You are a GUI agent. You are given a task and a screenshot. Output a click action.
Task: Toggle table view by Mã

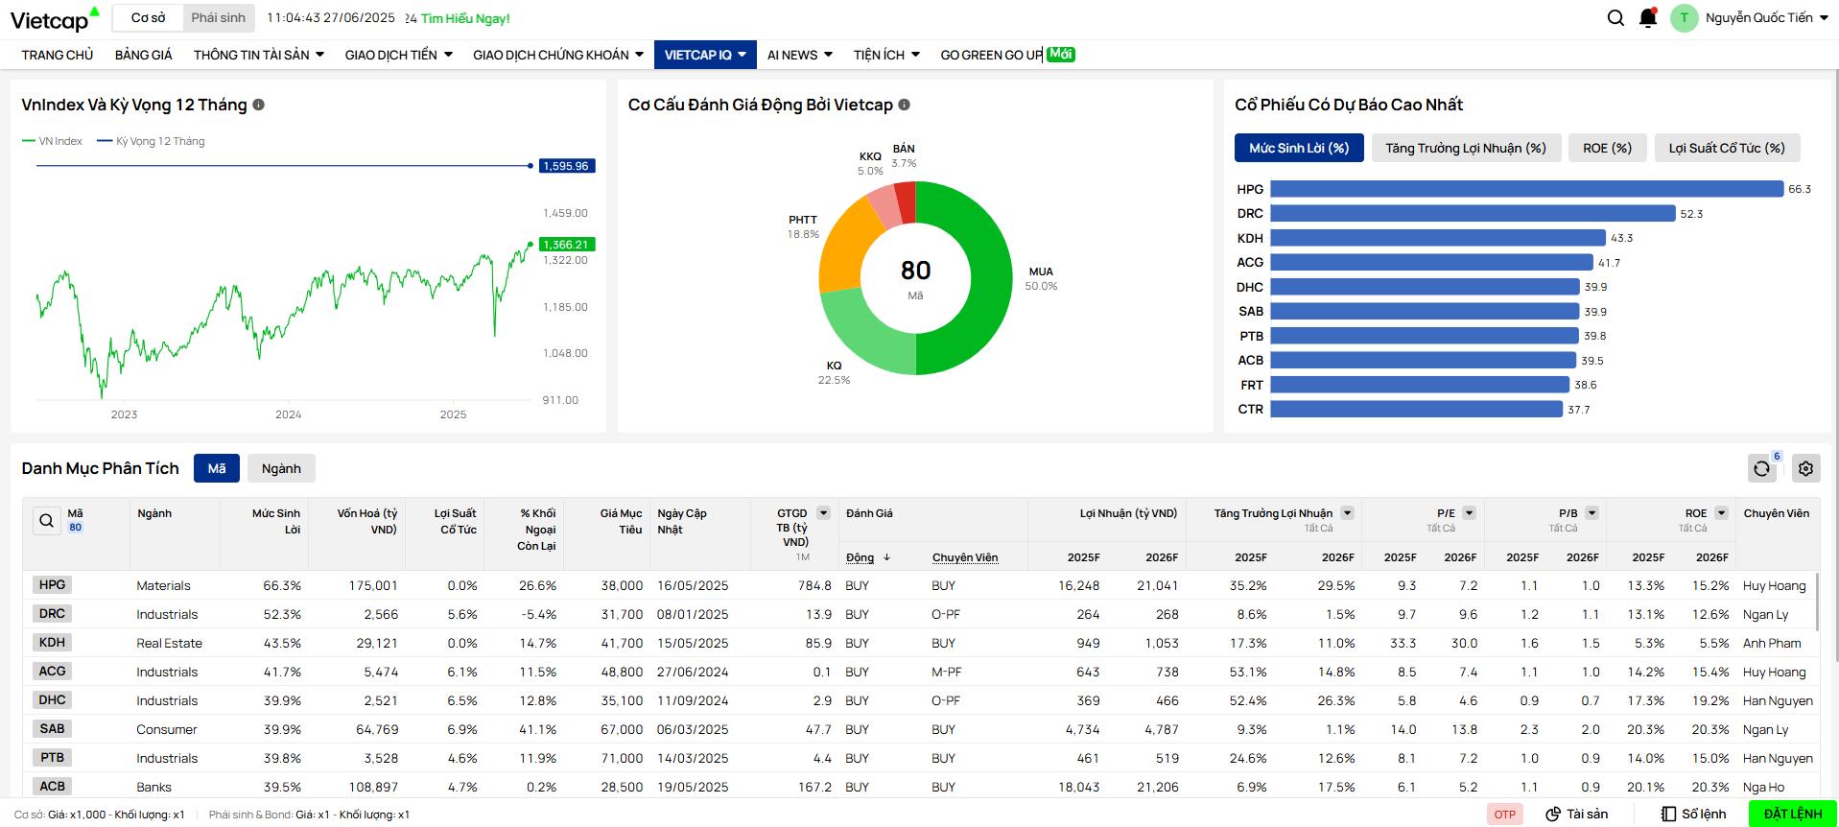pos(217,468)
